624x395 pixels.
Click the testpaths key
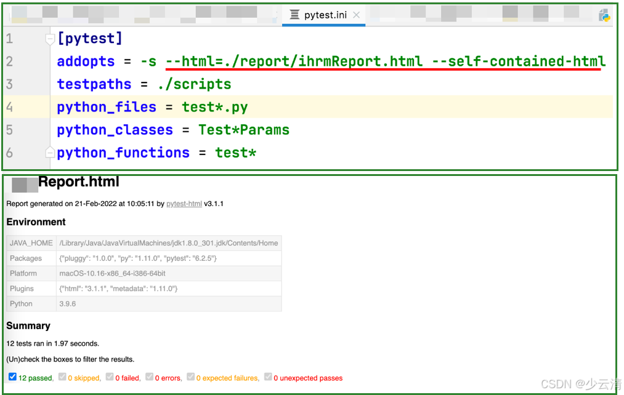[94, 84]
